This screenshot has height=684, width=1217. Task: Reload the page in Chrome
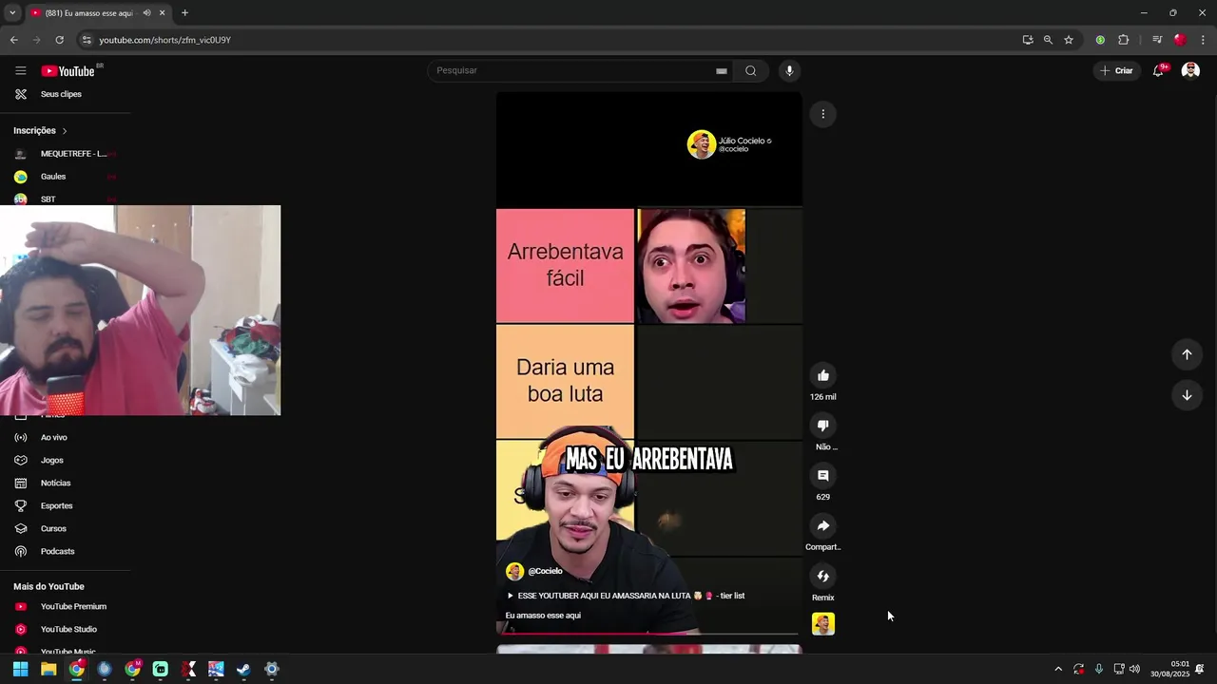coord(59,40)
